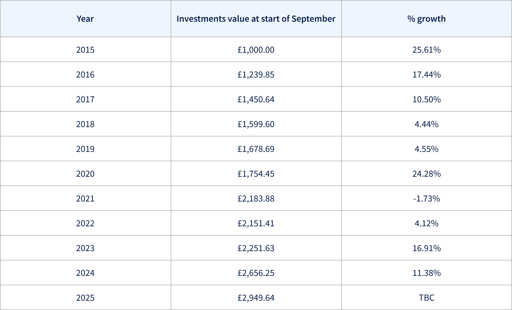Select the "TBC" growth cell
Viewport: 512px width, 310px height.
426,298
